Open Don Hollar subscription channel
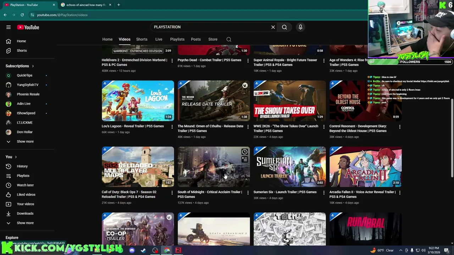The height and width of the screenshot is (255, 454). 28,132
